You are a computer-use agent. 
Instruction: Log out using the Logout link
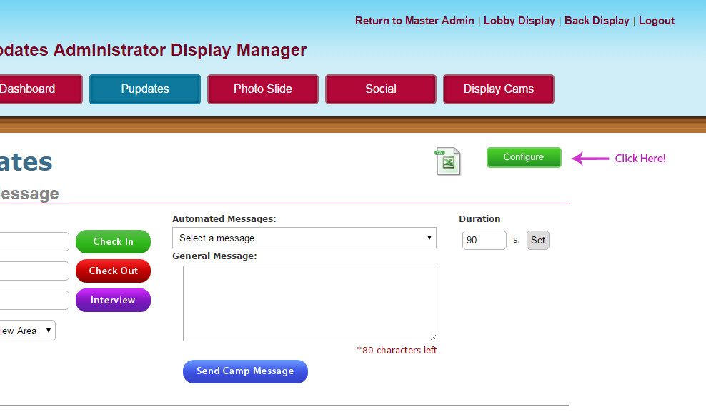point(657,21)
